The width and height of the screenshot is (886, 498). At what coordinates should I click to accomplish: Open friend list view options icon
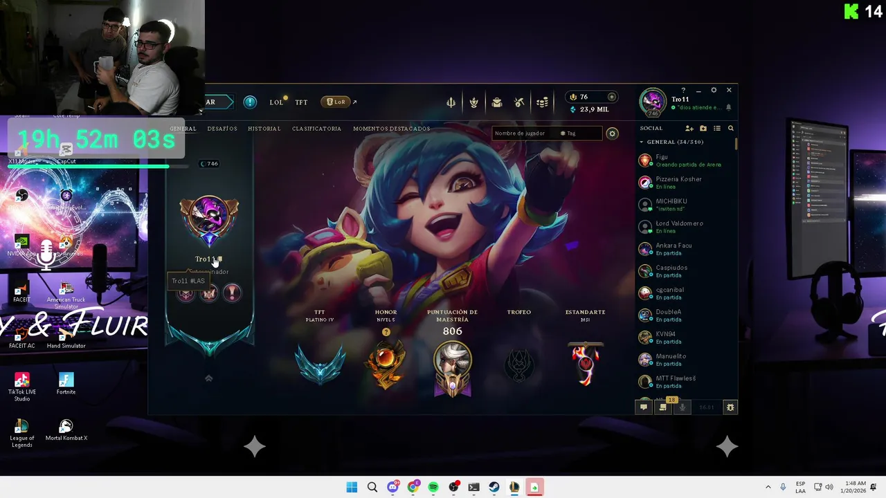pos(717,128)
